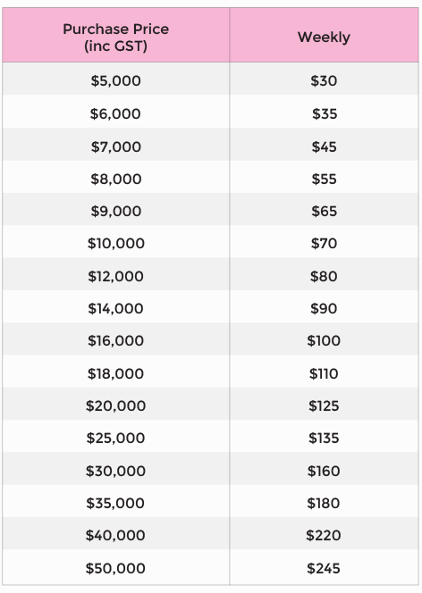Click the $245 weekly value
The image size is (422, 593).
coord(324,568)
